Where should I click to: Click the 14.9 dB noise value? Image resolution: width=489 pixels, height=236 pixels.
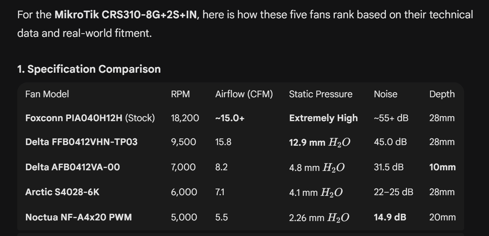point(390,217)
